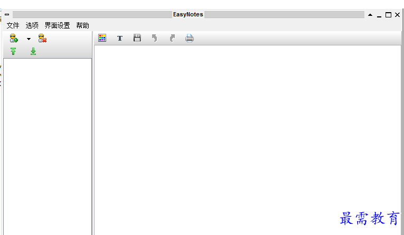Click the text font T icon

click(x=120, y=39)
